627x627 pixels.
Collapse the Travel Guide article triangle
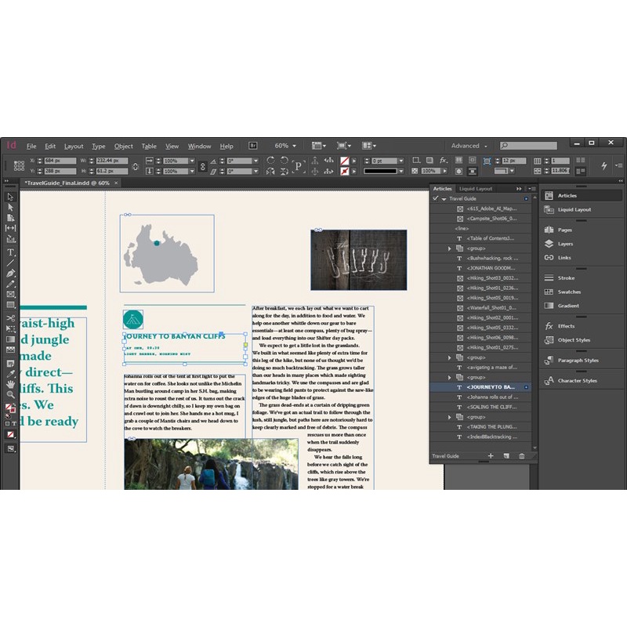444,199
